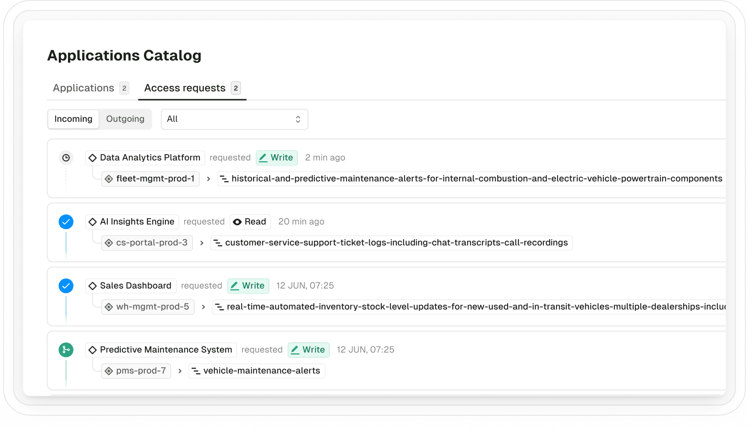This screenshot has height=429, width=749.
Task: Click the approved checkmark icon beside Sales Dashboard
Action: coord(66,286)
